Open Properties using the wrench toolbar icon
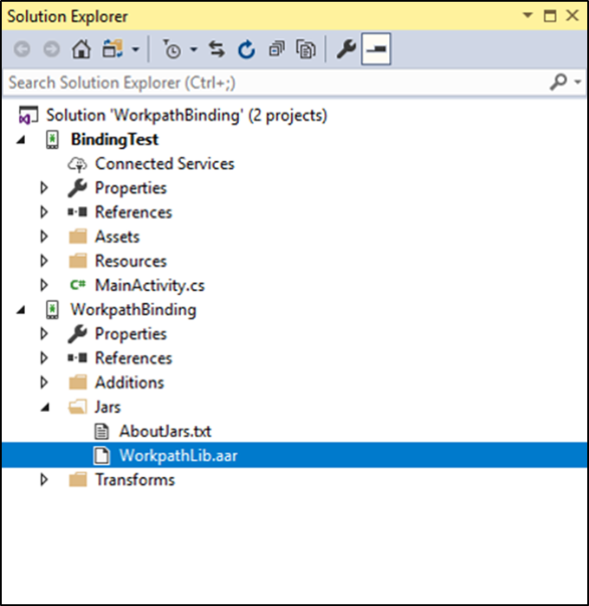 click(x=346, y=49)
